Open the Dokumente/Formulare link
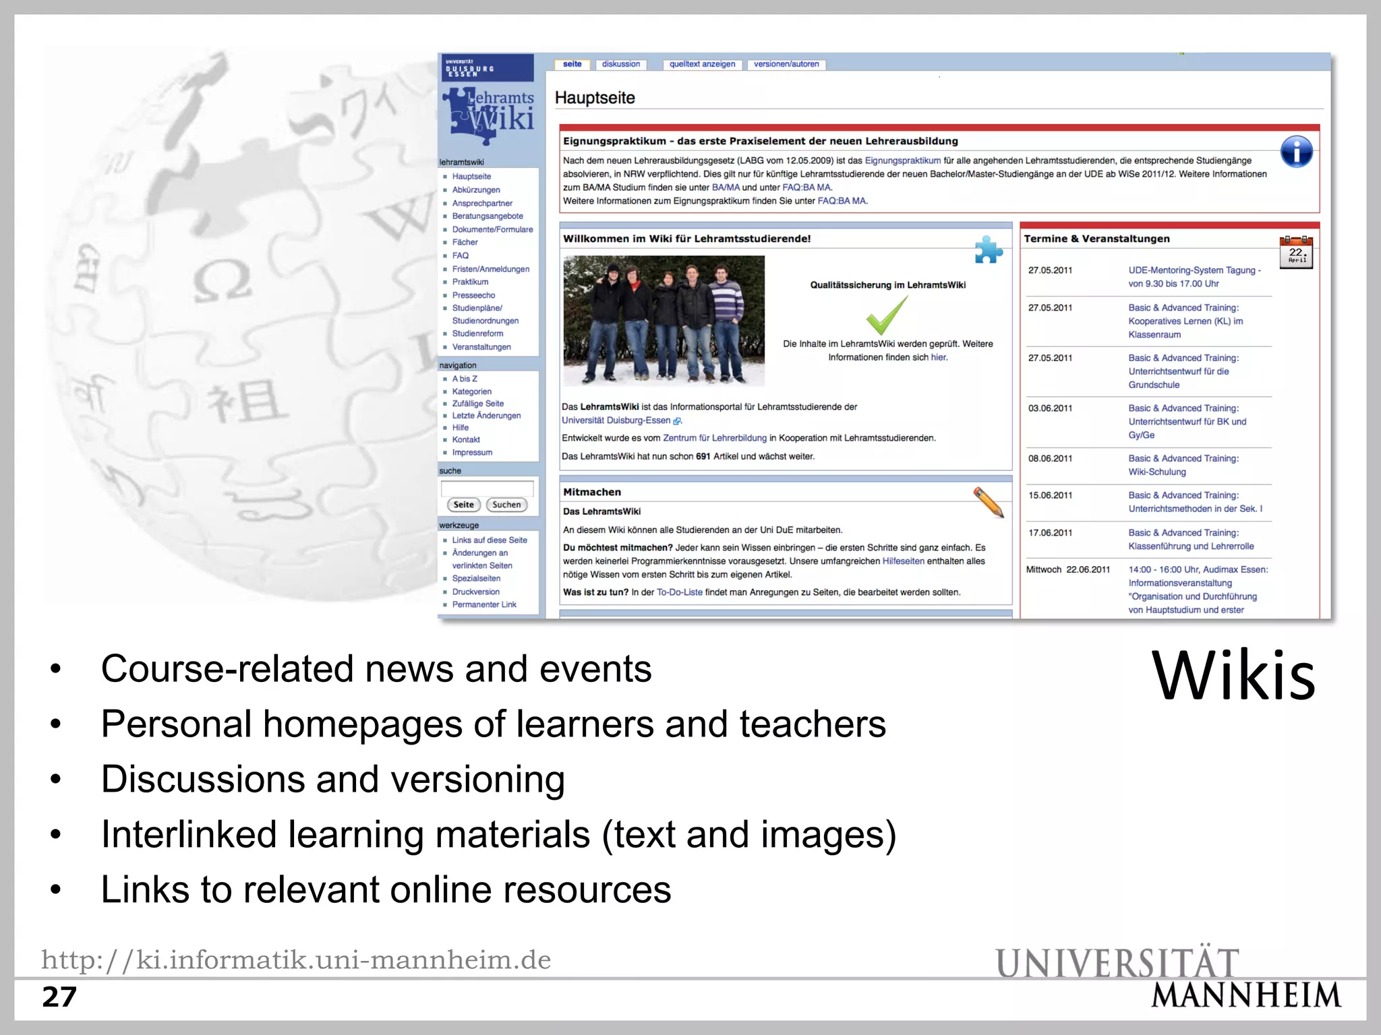 pyautogui.click(x=492, y=230)
